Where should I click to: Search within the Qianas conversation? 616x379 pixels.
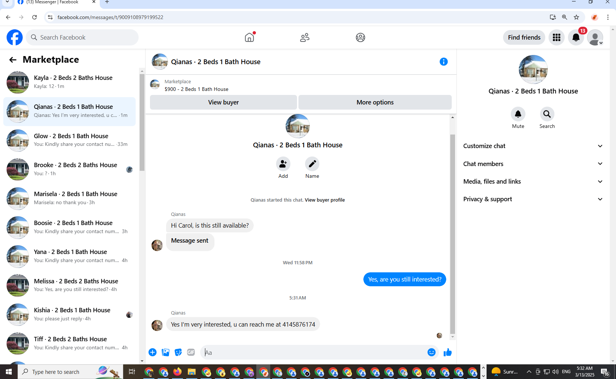point(547,114)
